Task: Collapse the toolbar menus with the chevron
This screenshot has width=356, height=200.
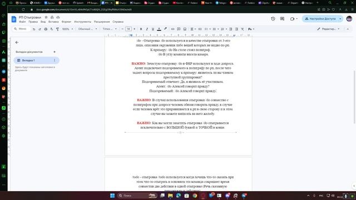Action: coord(348,29)
